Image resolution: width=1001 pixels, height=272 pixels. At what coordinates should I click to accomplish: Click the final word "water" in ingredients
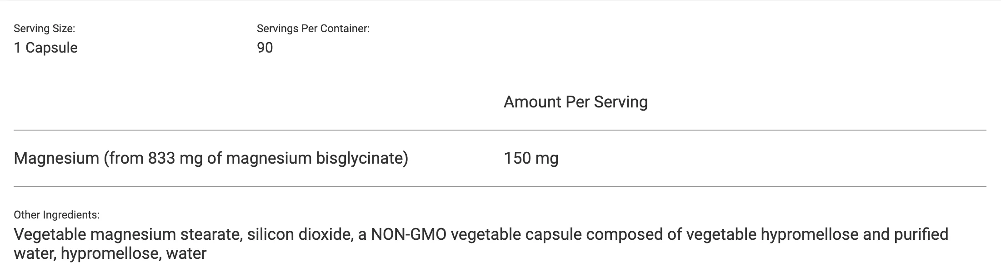(186, 253)
